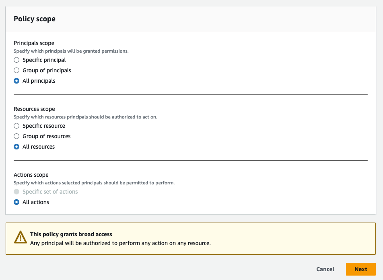Click the warning text about any principal
The image size is (383, 280).
point(120,243)
